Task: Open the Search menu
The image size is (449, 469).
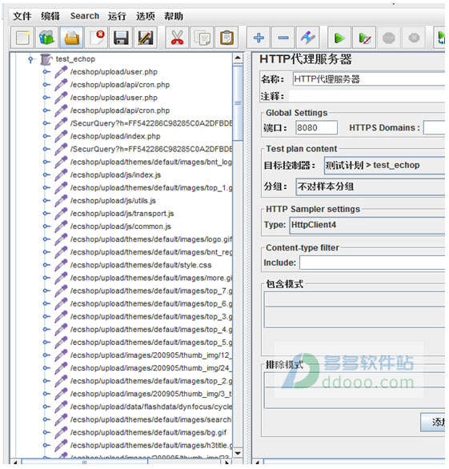Action: (x=85, y=16)
